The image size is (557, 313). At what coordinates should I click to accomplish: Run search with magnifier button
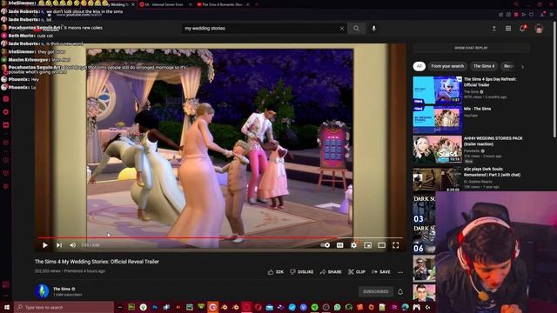[356, 29]
